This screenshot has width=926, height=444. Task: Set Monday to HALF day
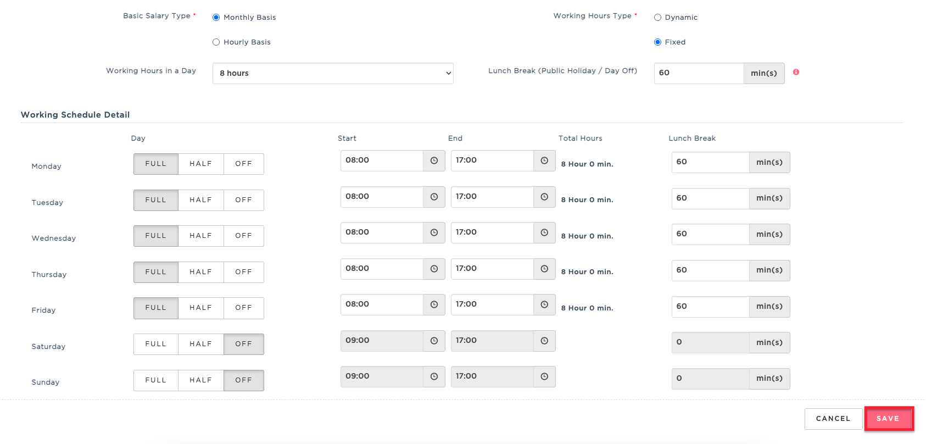pos(201,164)
